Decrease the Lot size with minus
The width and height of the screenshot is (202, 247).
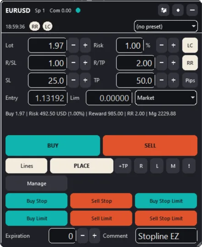pyautogui.click(x=73, y=46)
